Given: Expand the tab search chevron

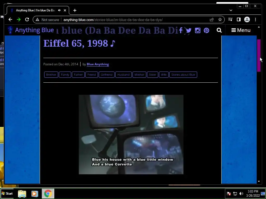Looking at the screenshot, I should point(231,10).
